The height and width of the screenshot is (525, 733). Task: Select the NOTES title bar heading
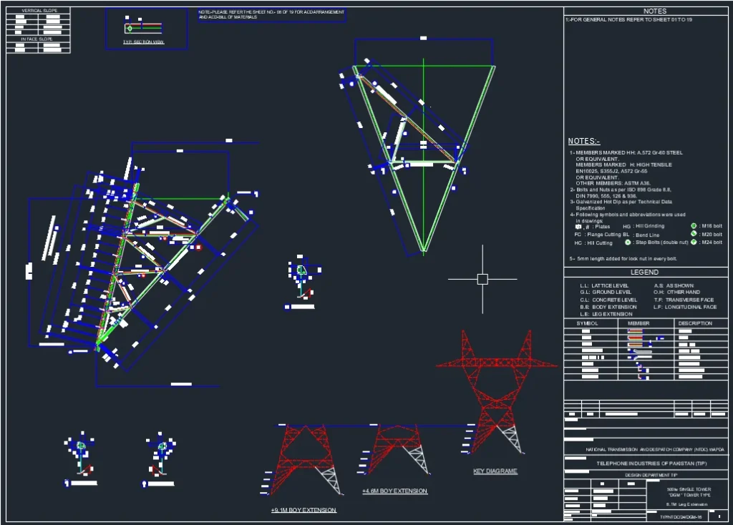654,11
